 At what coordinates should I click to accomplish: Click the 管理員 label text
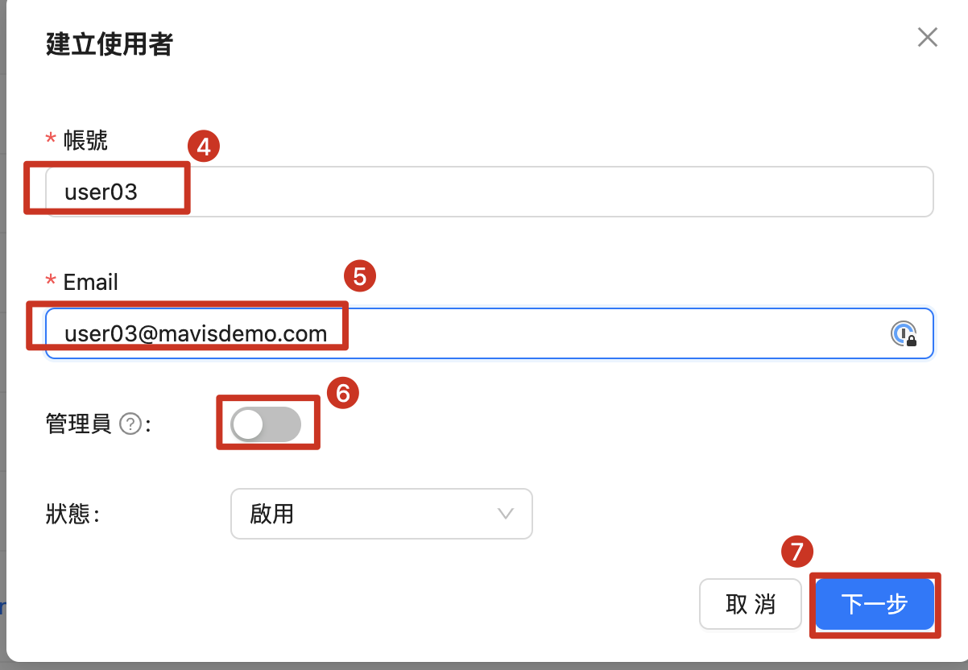[x=79, y=424]
